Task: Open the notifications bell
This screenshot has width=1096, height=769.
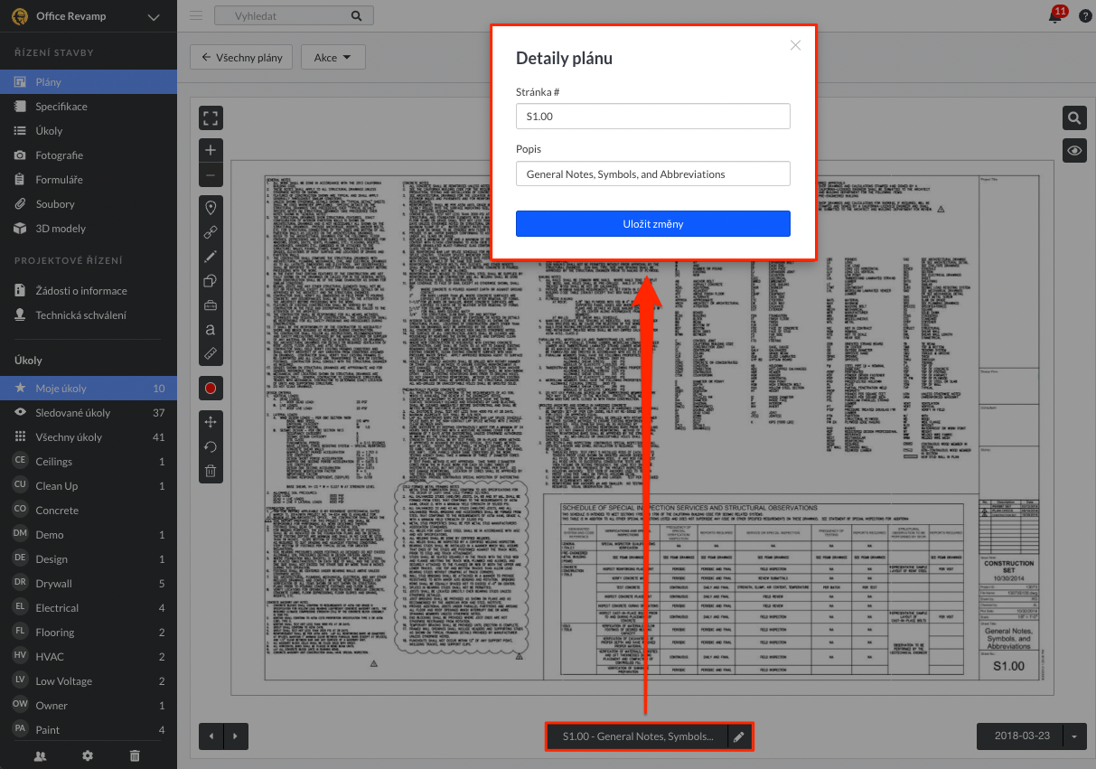Action: pyautogui.click(x=1056, y=15)
